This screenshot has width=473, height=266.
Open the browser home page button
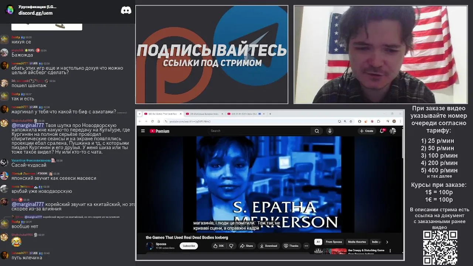[x=159, y=121]
